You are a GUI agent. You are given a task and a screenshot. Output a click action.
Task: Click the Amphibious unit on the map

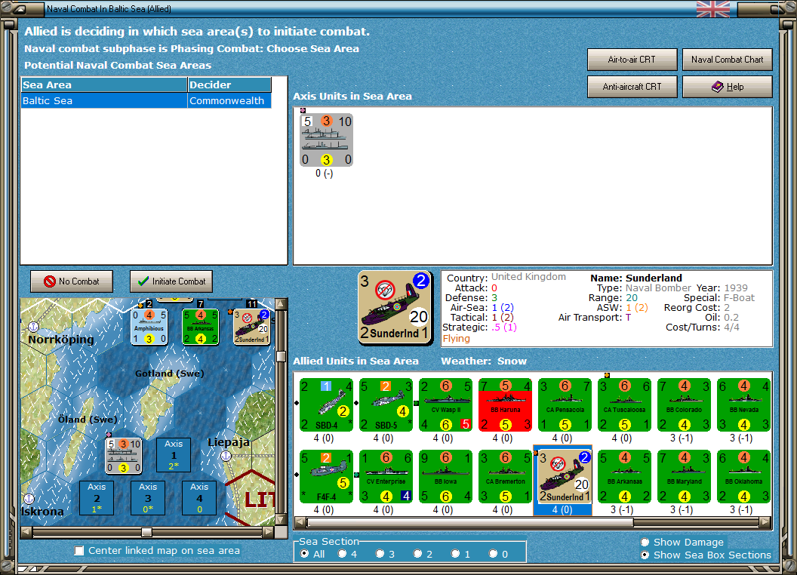[x=149, y=327]
